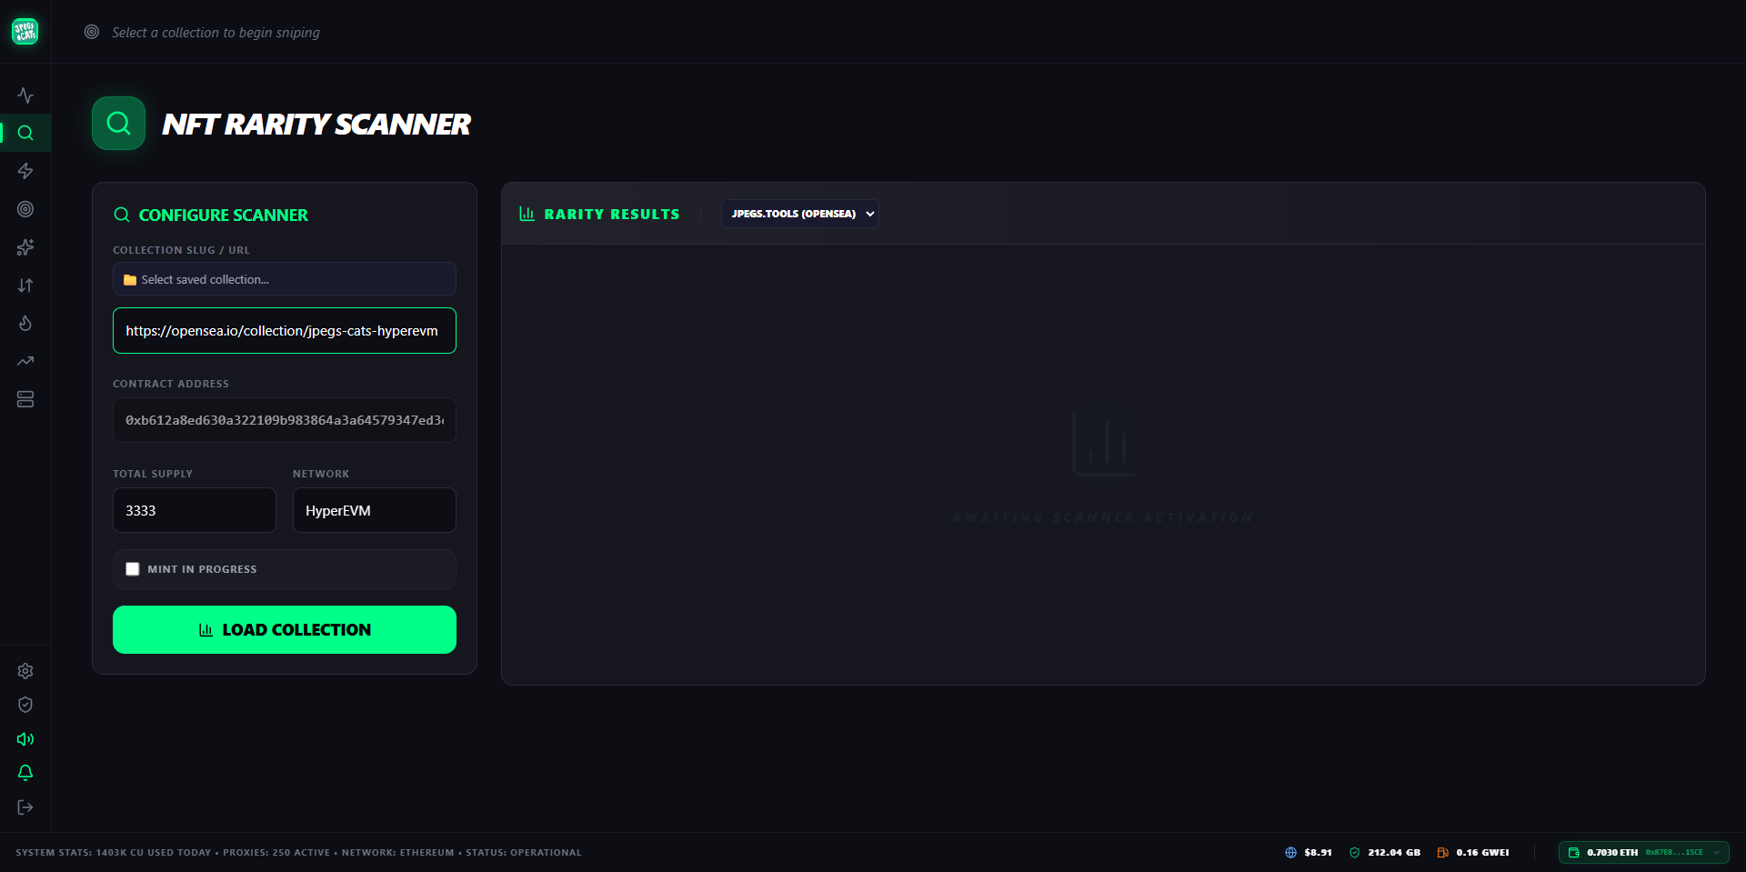Image resolution: width=1746 pixels, height=872 pixels.
Task: Click the 0x87E8...15CE wallet address
Action: [x=1674, y=853]
